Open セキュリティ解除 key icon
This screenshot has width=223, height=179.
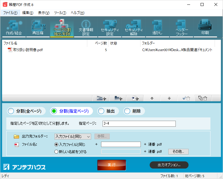(134, 27)
